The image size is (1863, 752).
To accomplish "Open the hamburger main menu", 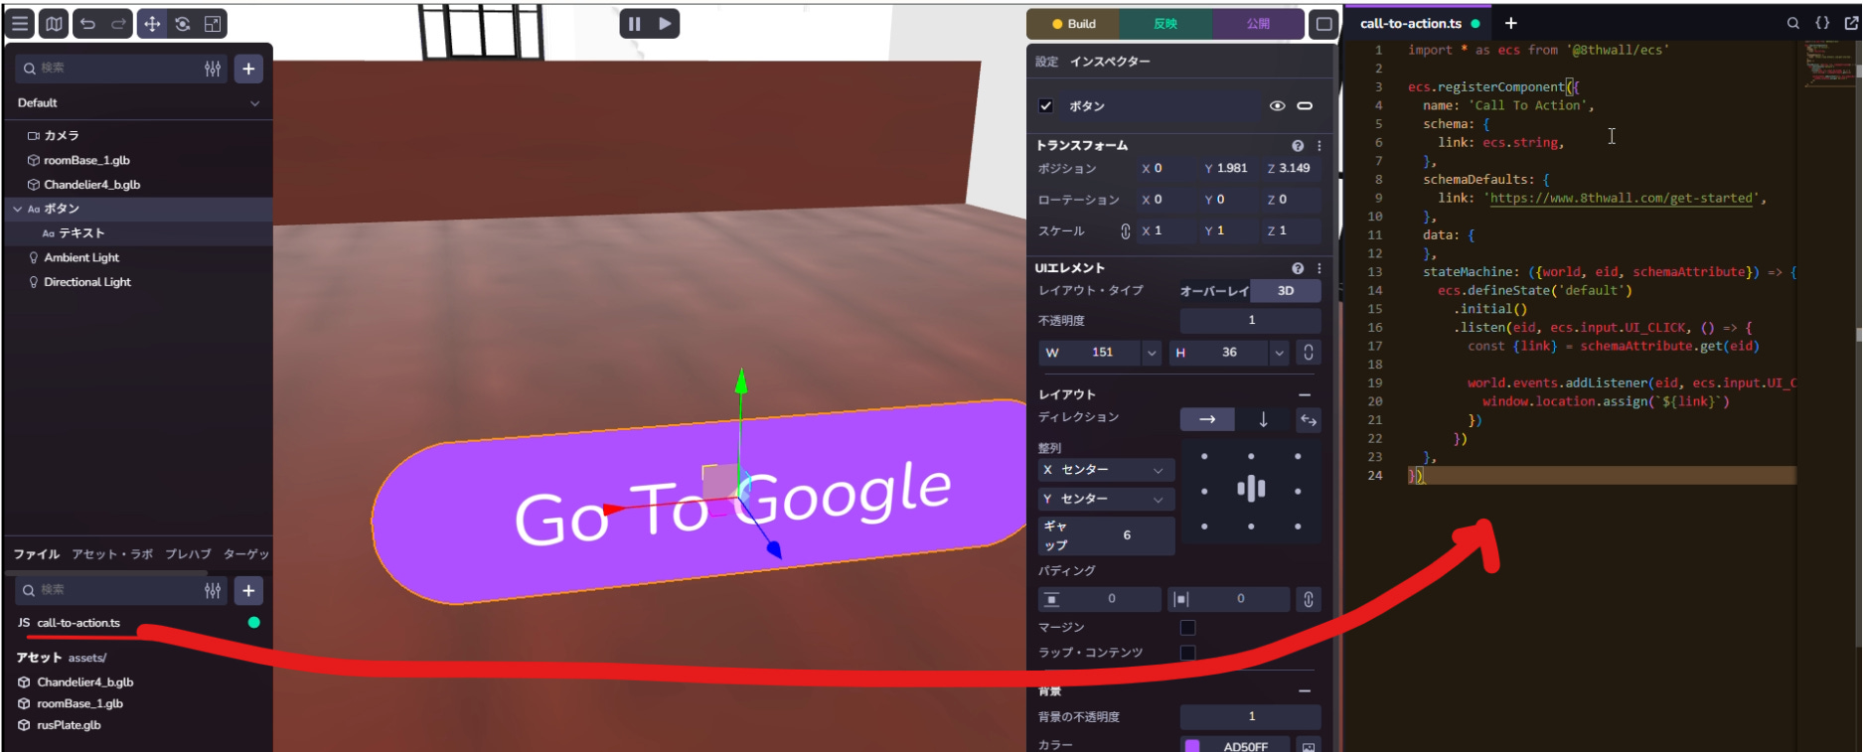I will [20, 24].
